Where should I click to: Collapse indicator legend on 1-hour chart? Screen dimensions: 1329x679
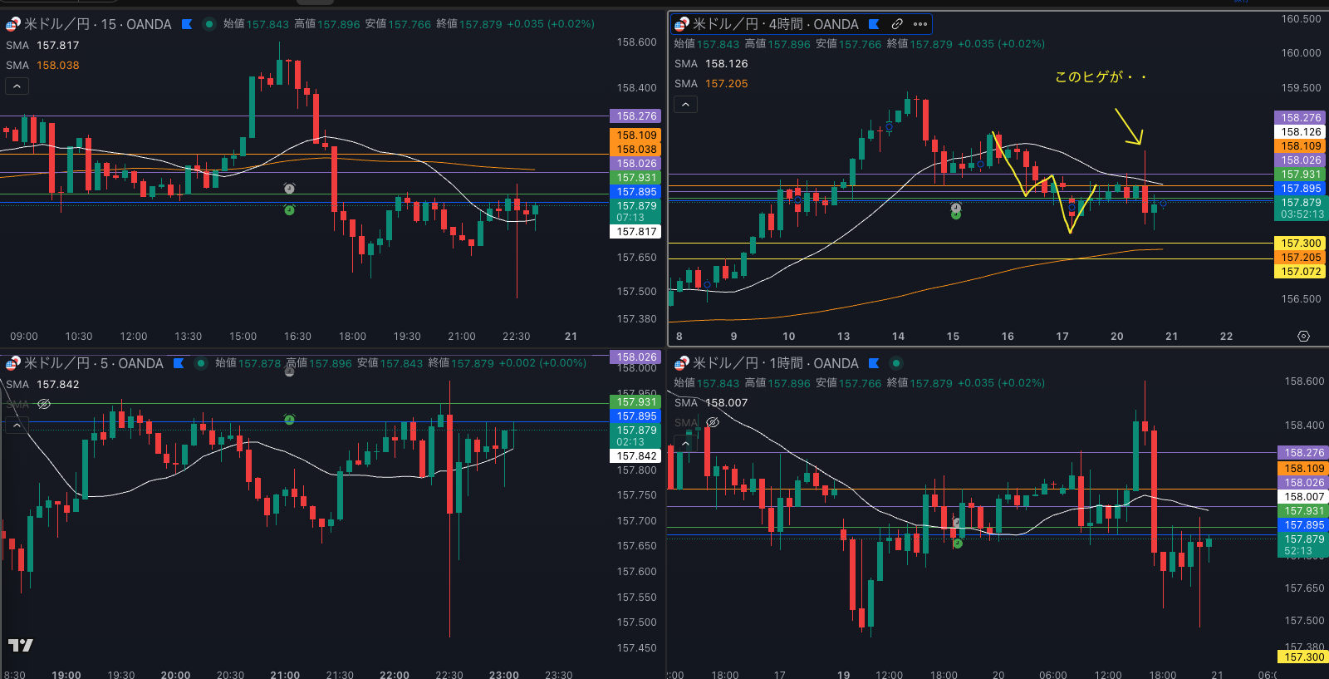pos(684,444)
